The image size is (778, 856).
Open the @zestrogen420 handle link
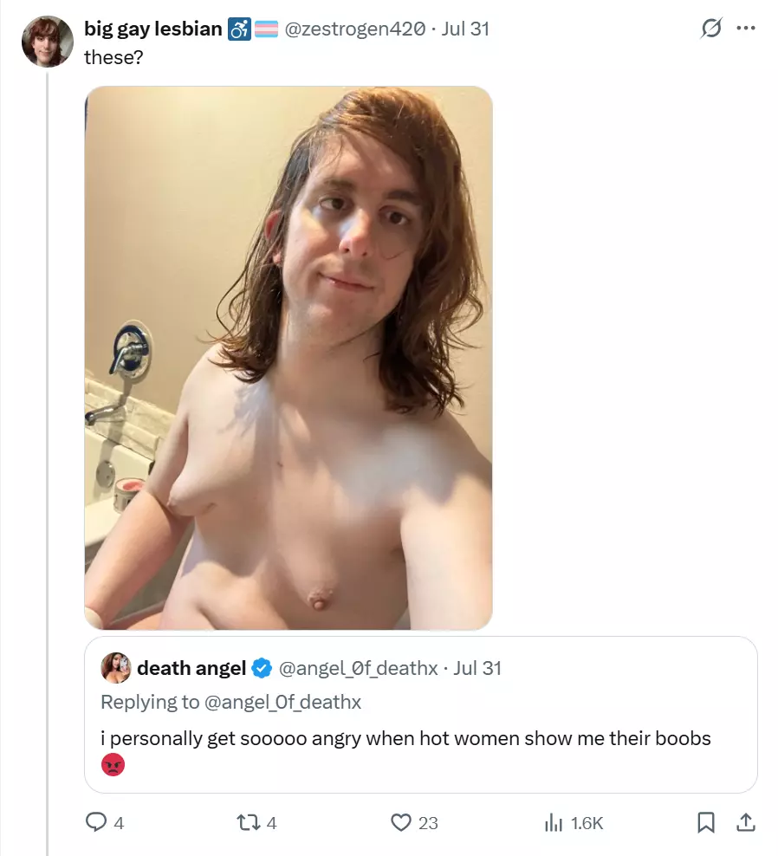355,29
